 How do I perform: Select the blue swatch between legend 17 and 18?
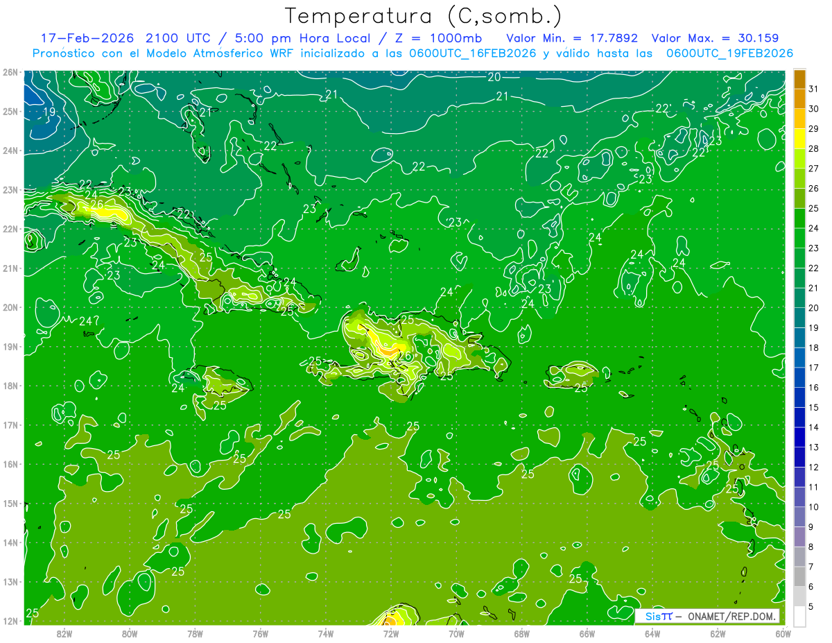click(x=799, y=357)
